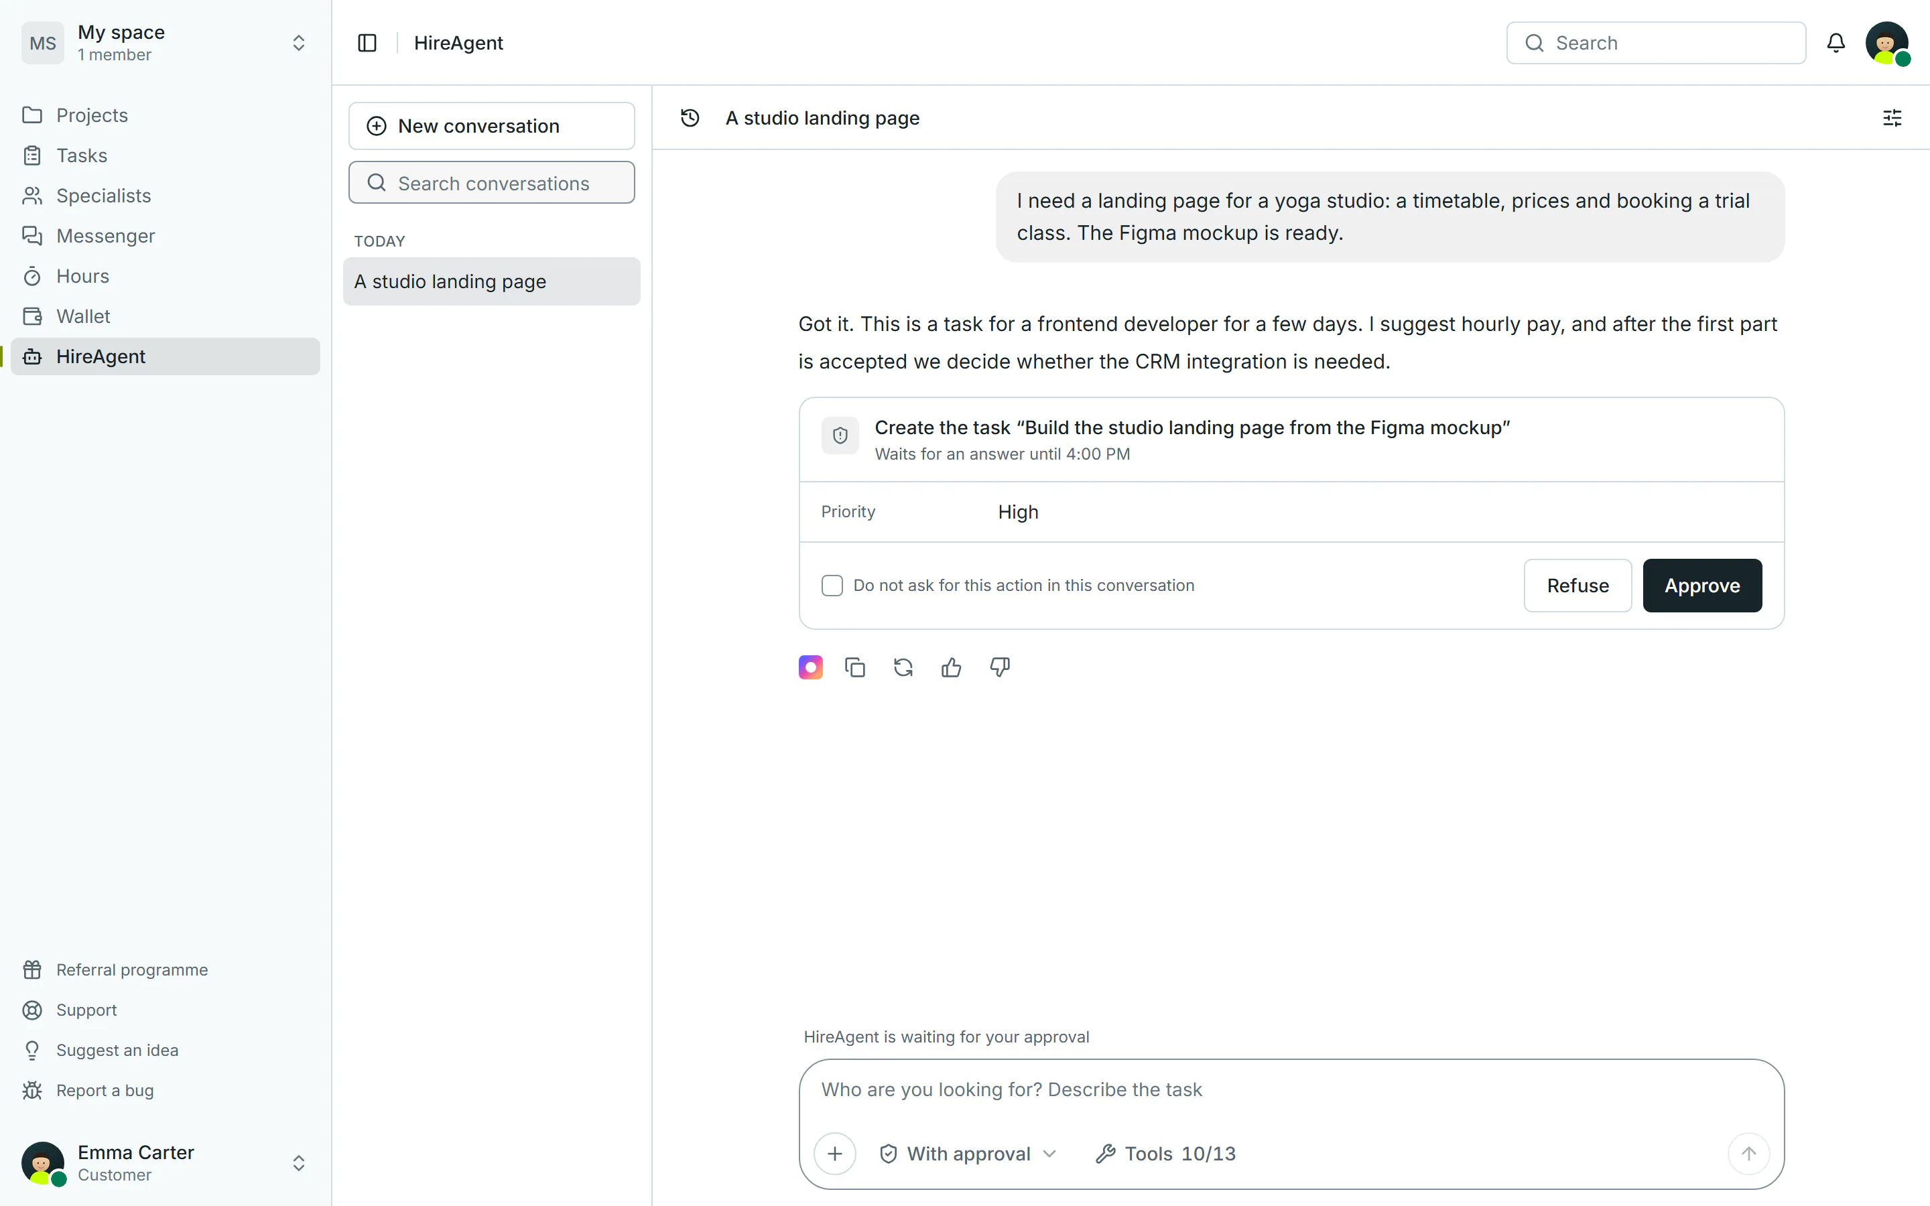Click the High priority value

pyautogui.click(x=1018, y=512)
